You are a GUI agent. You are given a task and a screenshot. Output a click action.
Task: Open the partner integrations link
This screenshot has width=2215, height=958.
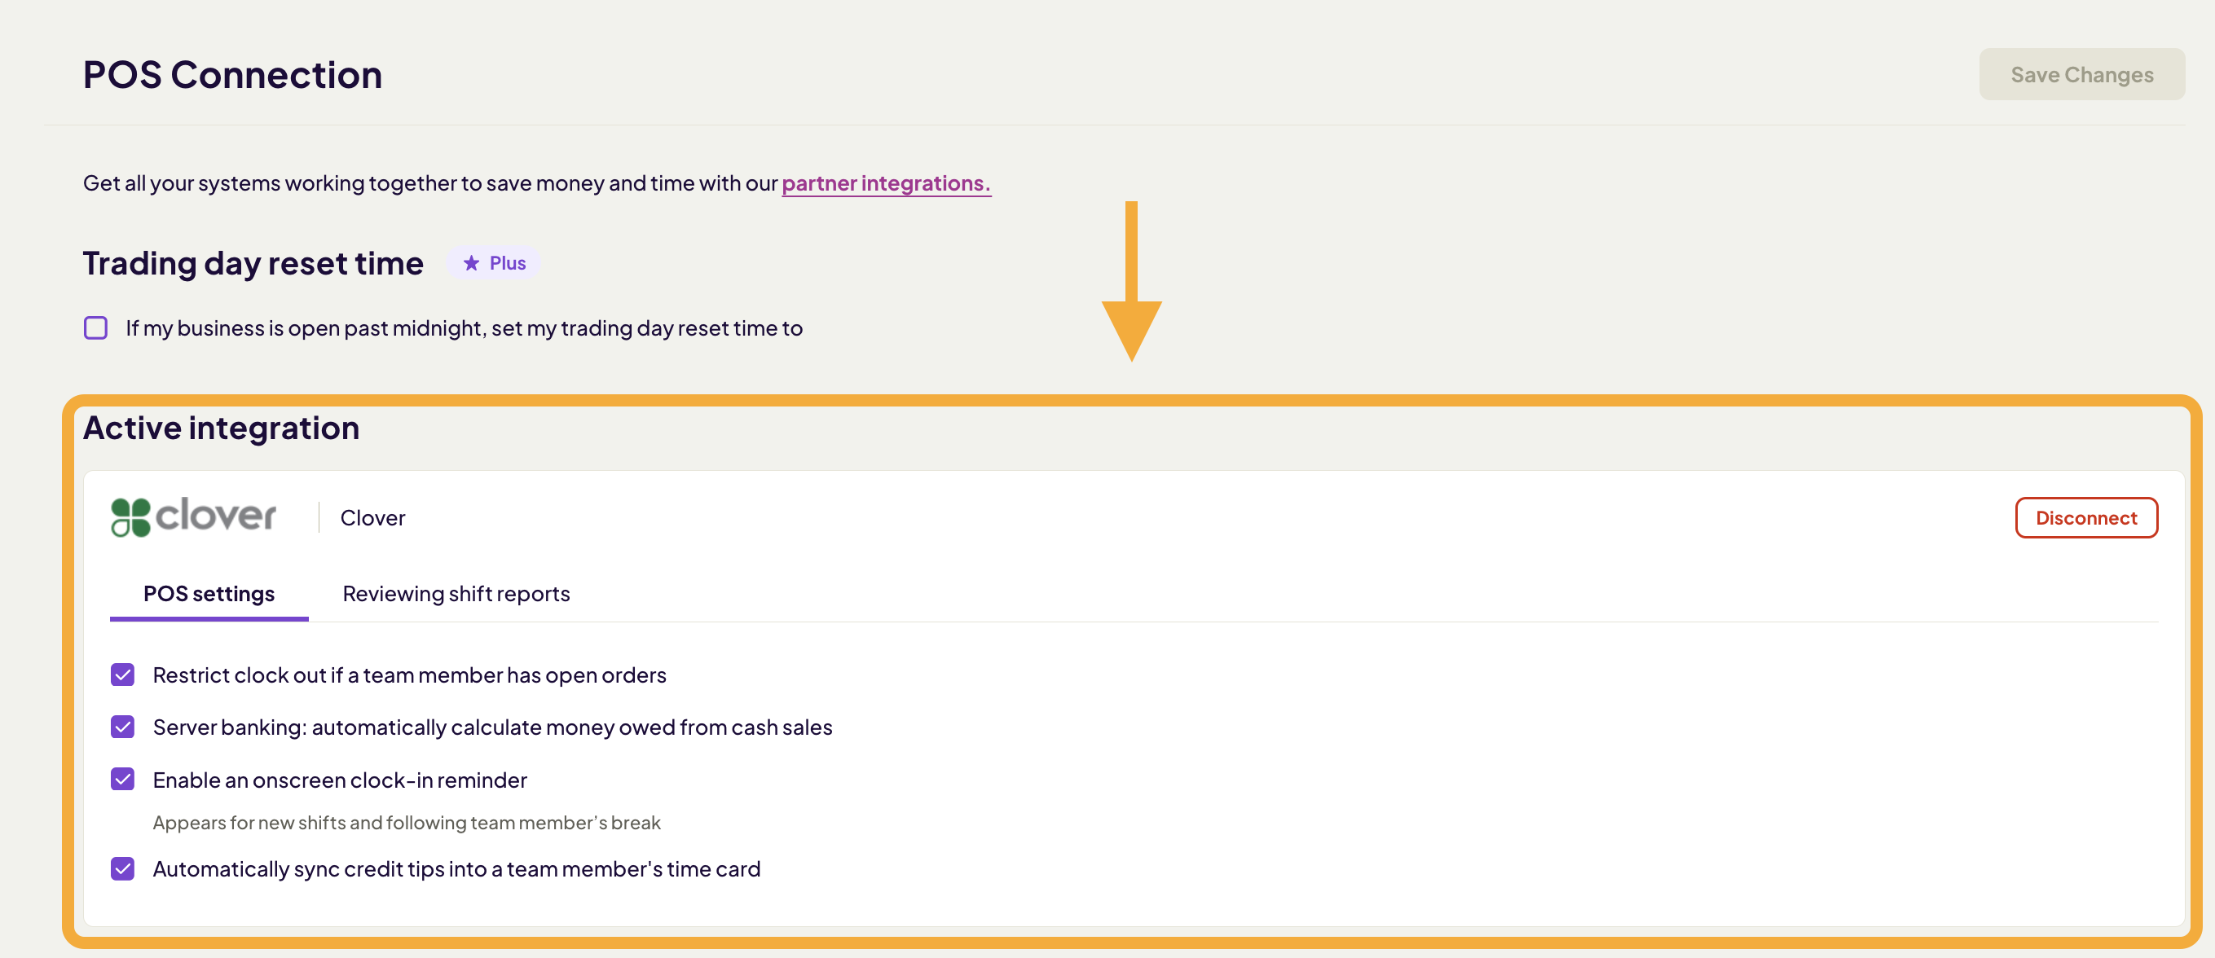pos(886,183)
